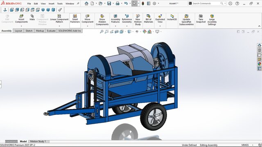
Task: Switch to SOLIDWORKS Add-Ins tab
Action: [x=70, y=31]
